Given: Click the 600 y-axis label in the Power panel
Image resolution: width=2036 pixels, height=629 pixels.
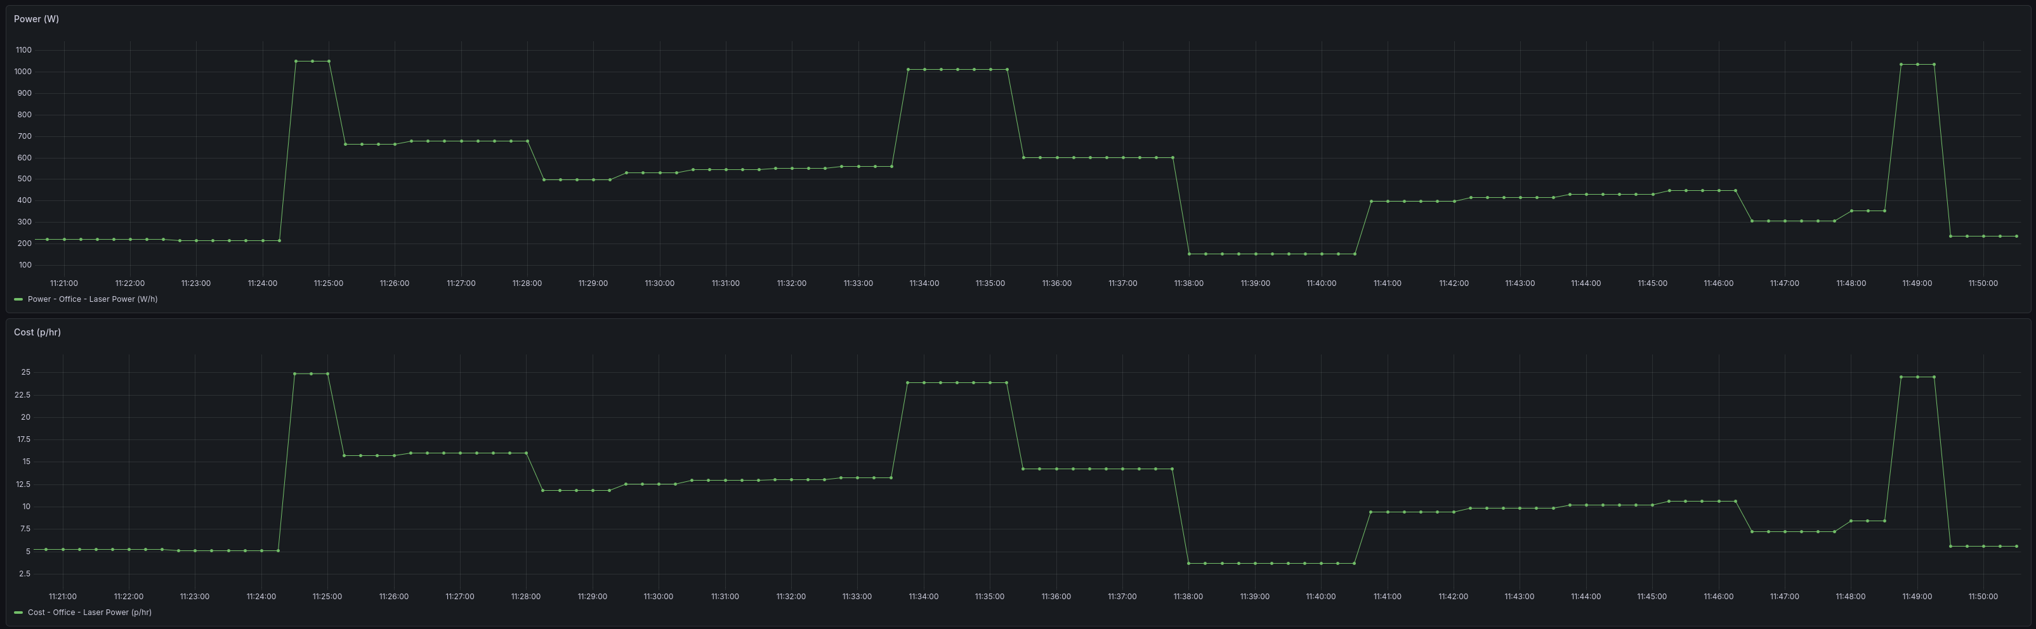Looking at the screenshot, I should (25, 158).
